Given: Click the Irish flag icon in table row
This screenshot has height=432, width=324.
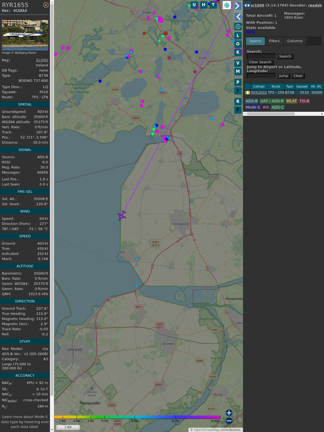Looking at the screenshot, I should (x=248, y=93).
